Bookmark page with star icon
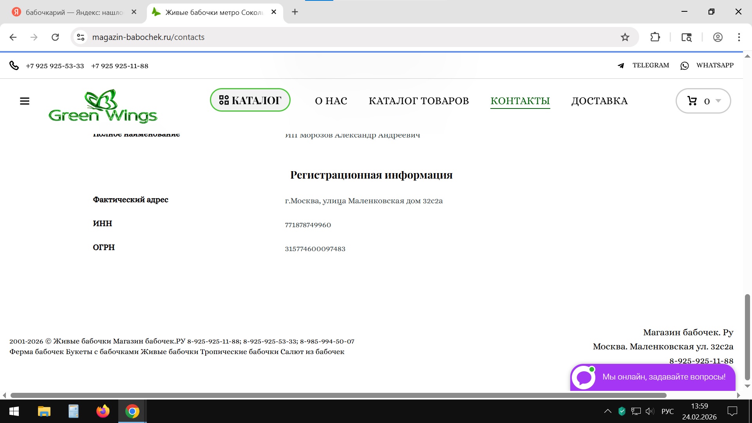Screen dimensions: 752x423 [625, 37]
